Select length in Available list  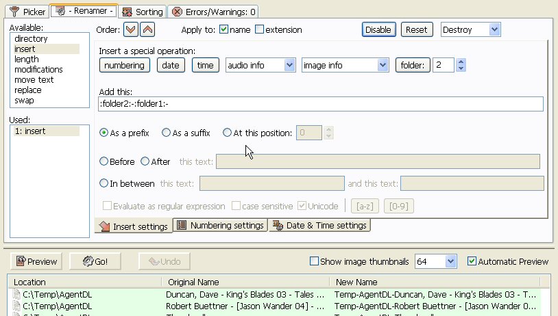[46, 59]
